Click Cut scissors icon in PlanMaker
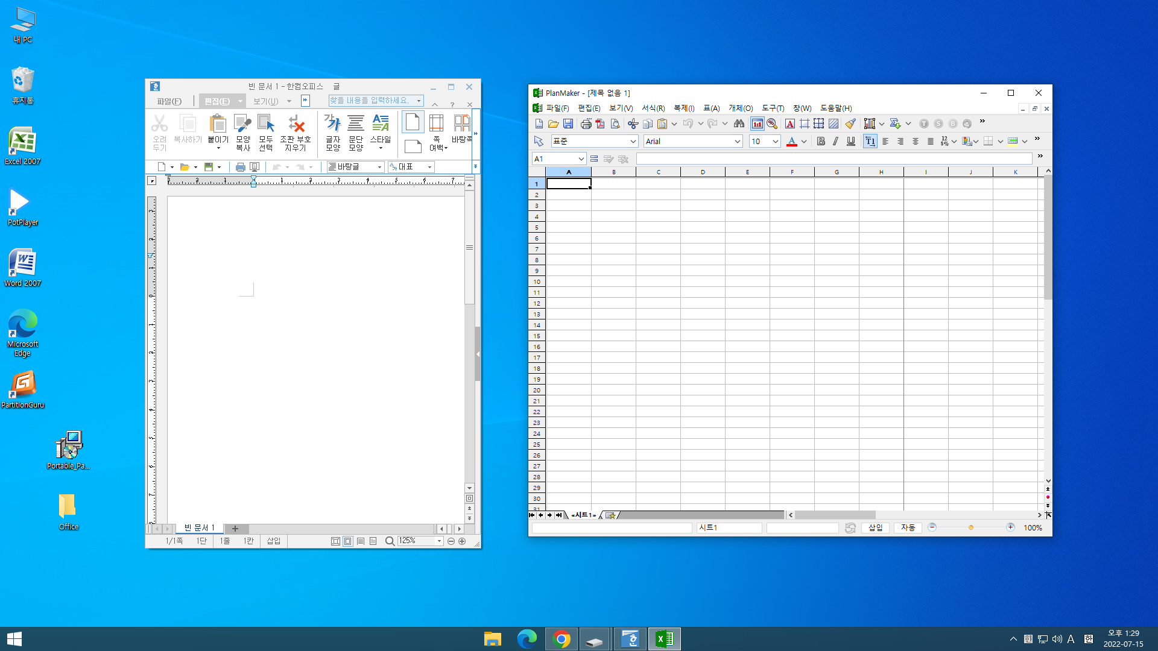The height and width of the screenshot is (651, 1158). click(x=633, y=124)
